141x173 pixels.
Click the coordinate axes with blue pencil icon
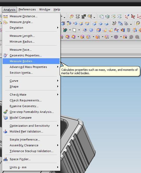click(x=127, y=16)
